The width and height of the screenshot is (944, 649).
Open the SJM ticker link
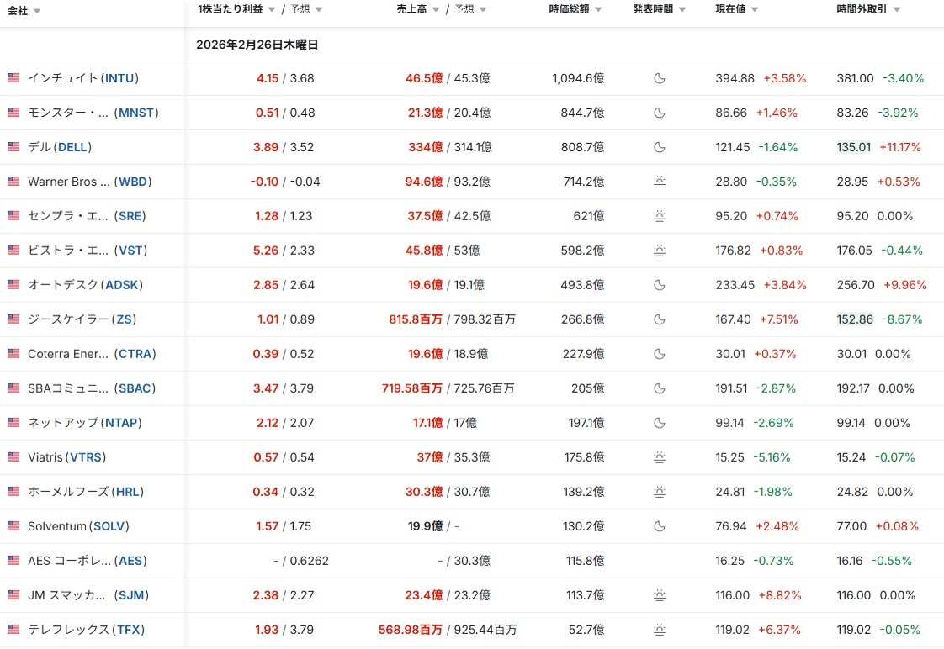(x=133, y=595)
